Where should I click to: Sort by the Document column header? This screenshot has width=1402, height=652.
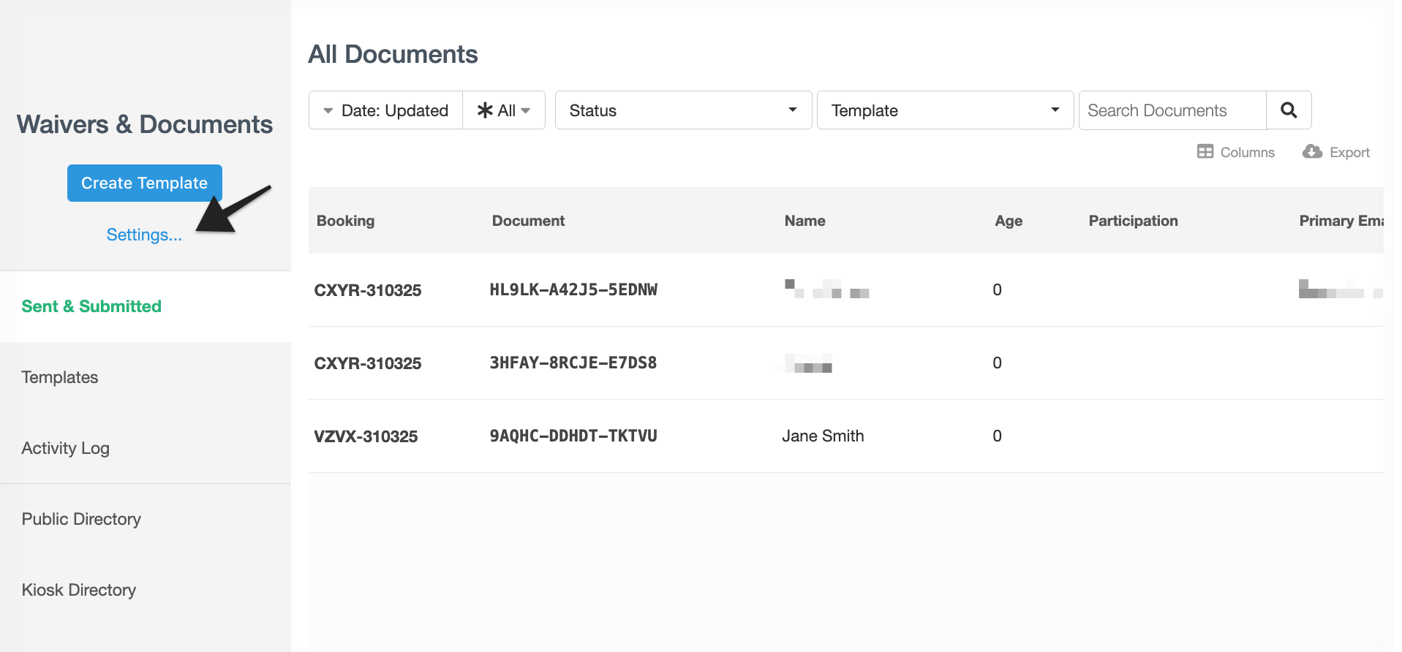point(528,221)
